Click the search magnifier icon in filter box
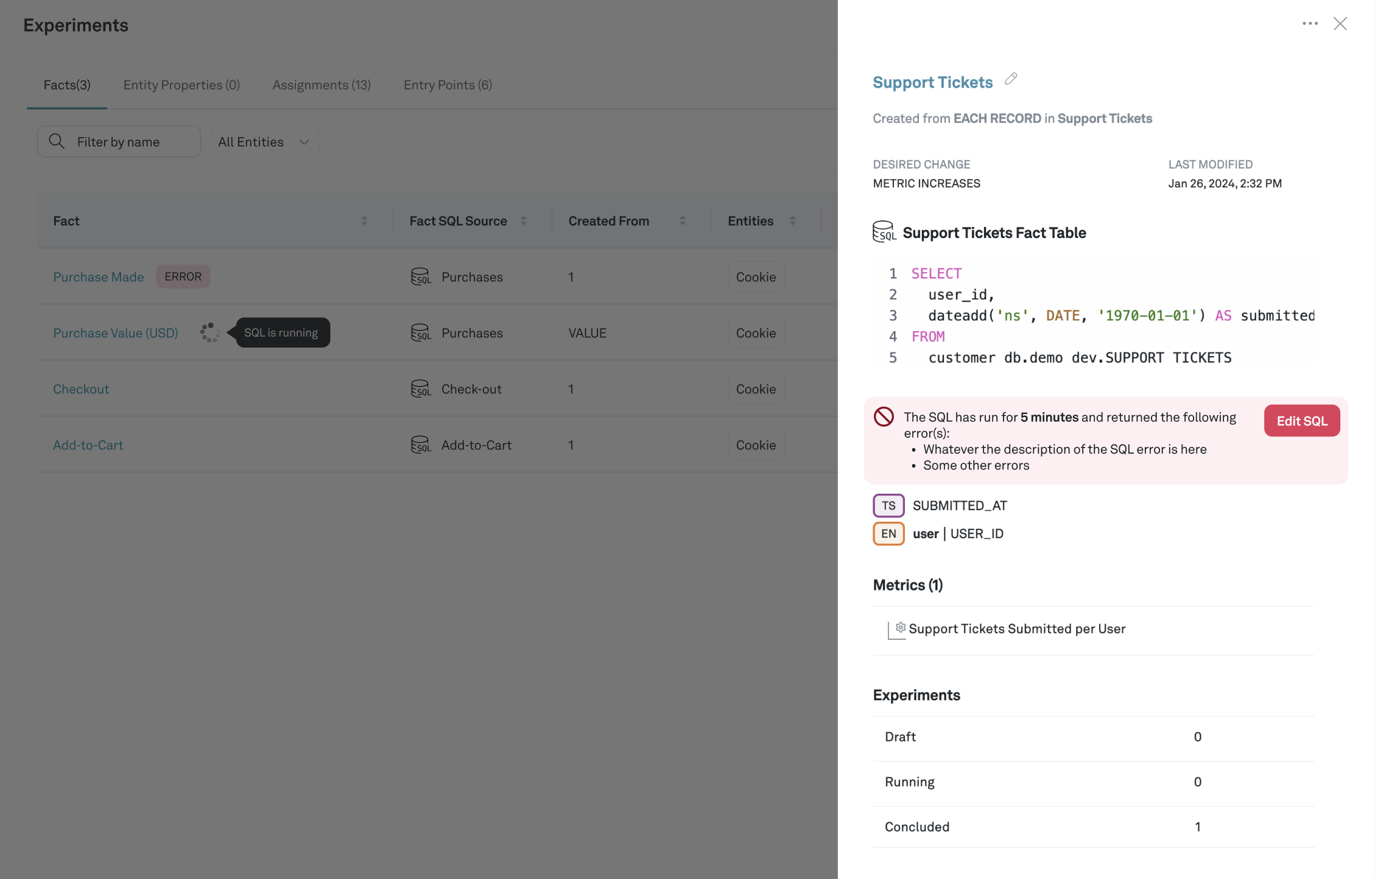1375x879 pixels. tap(57, 142)
